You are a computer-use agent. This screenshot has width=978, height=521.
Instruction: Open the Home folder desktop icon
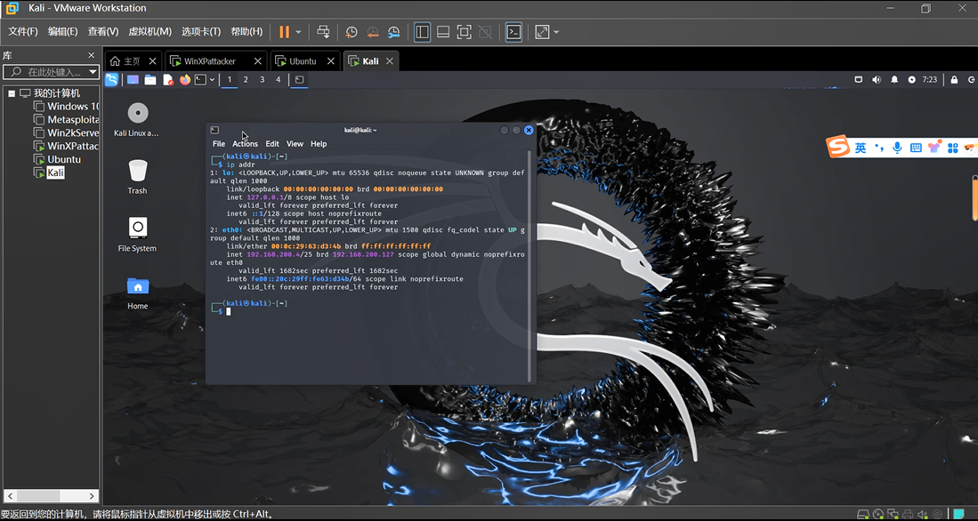pos(137,293)
